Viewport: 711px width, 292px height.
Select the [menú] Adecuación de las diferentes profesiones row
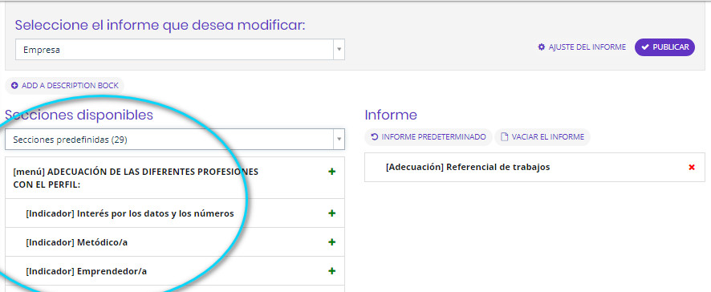click(175, 178)
